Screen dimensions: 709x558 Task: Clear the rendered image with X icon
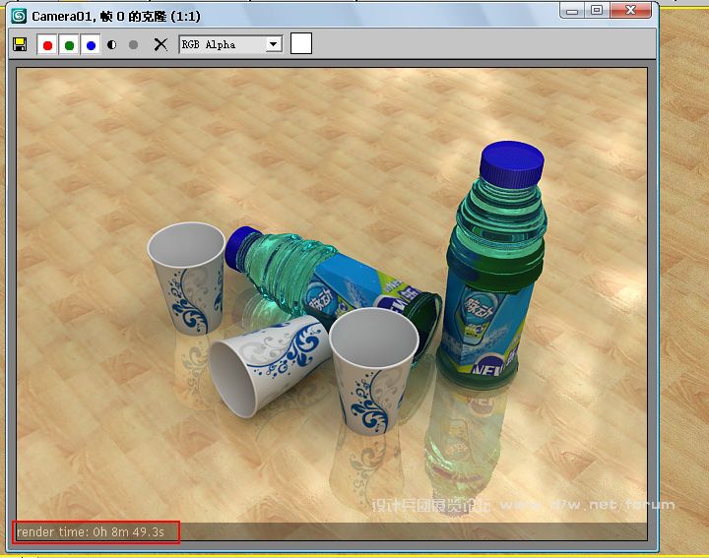pos(161,44)
